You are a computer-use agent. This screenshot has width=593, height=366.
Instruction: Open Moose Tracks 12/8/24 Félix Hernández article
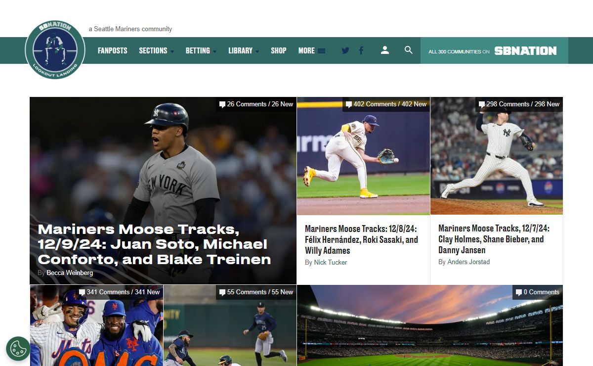[362, 239]
